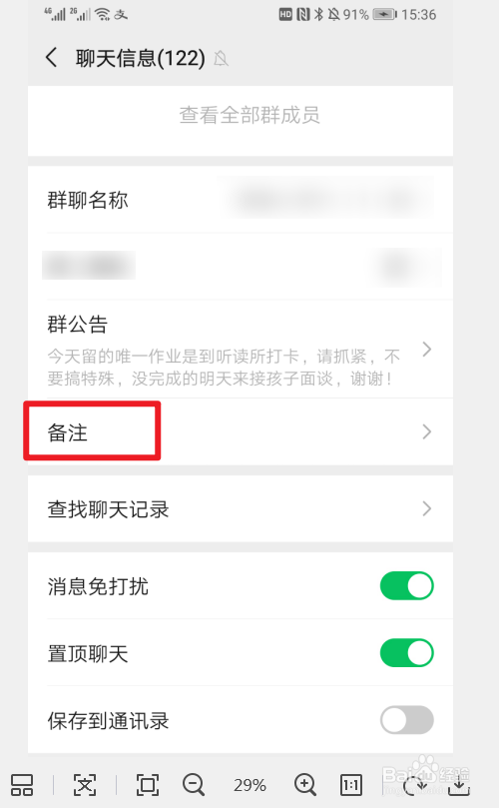Screen dimensions: 499x808
Task: Open the 群聊名称 row
Action: coord(241,200)
